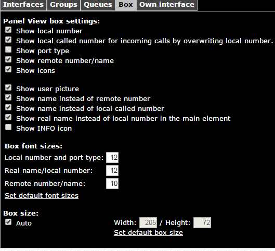Select the Queues tab
Screen dimensions: 275x251
tap(98, 5)
